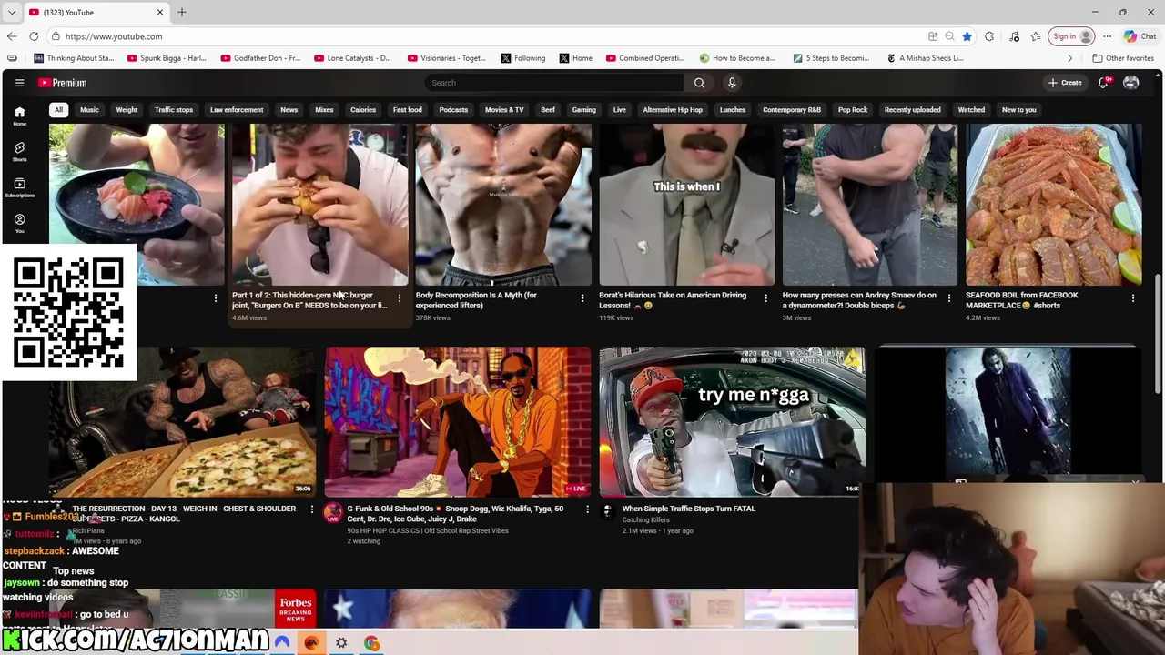Select the Alternative Hip Hop chip
The height and width of the screenshot is (655, 1165).
(673, 110)
